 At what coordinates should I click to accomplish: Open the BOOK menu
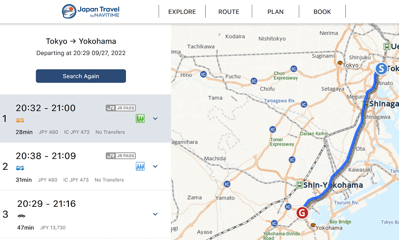pos(322,12)
